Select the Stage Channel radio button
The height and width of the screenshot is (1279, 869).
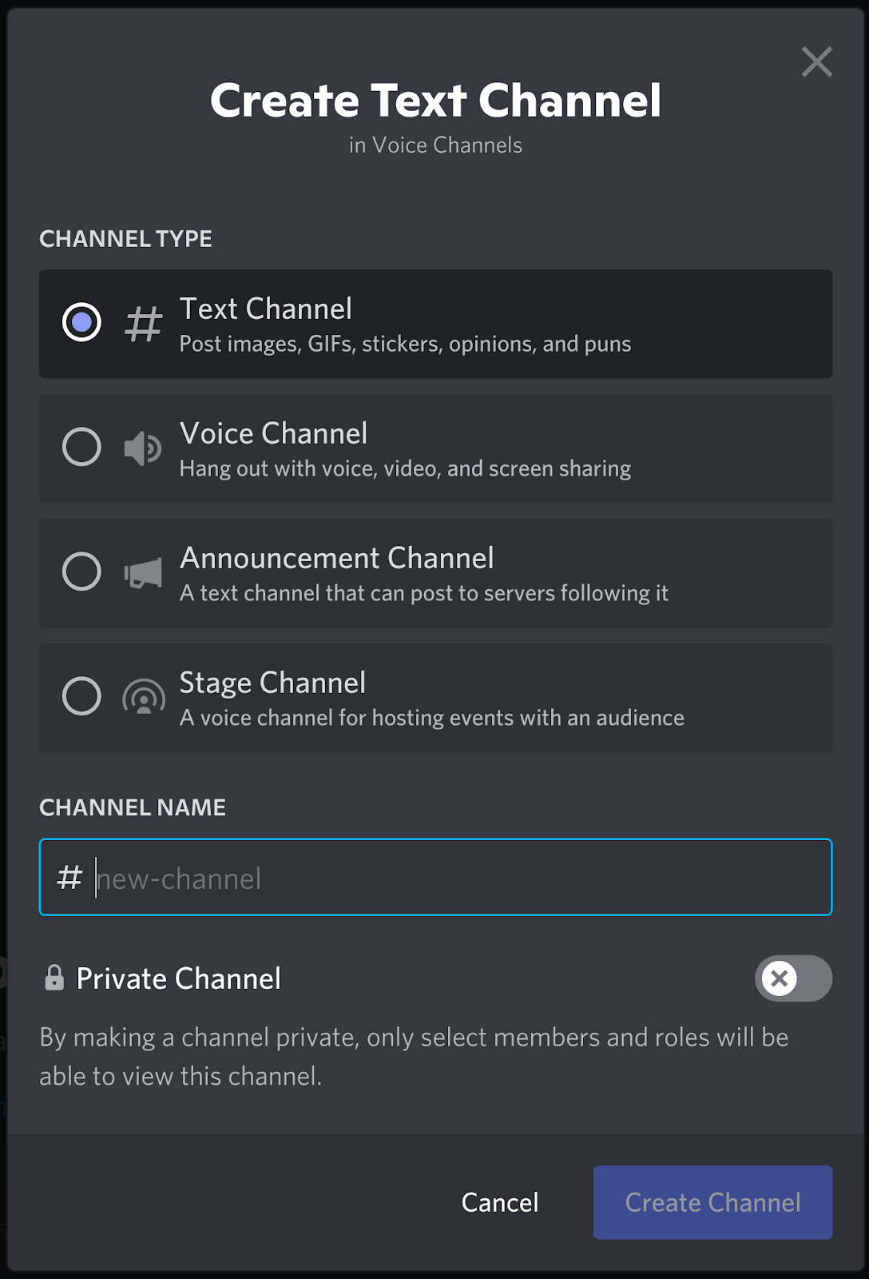[x=81, y=697]
